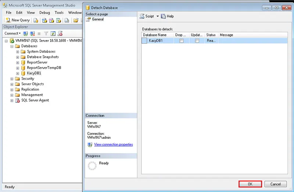Click the Database Engine Query icon

pos(36,20)
